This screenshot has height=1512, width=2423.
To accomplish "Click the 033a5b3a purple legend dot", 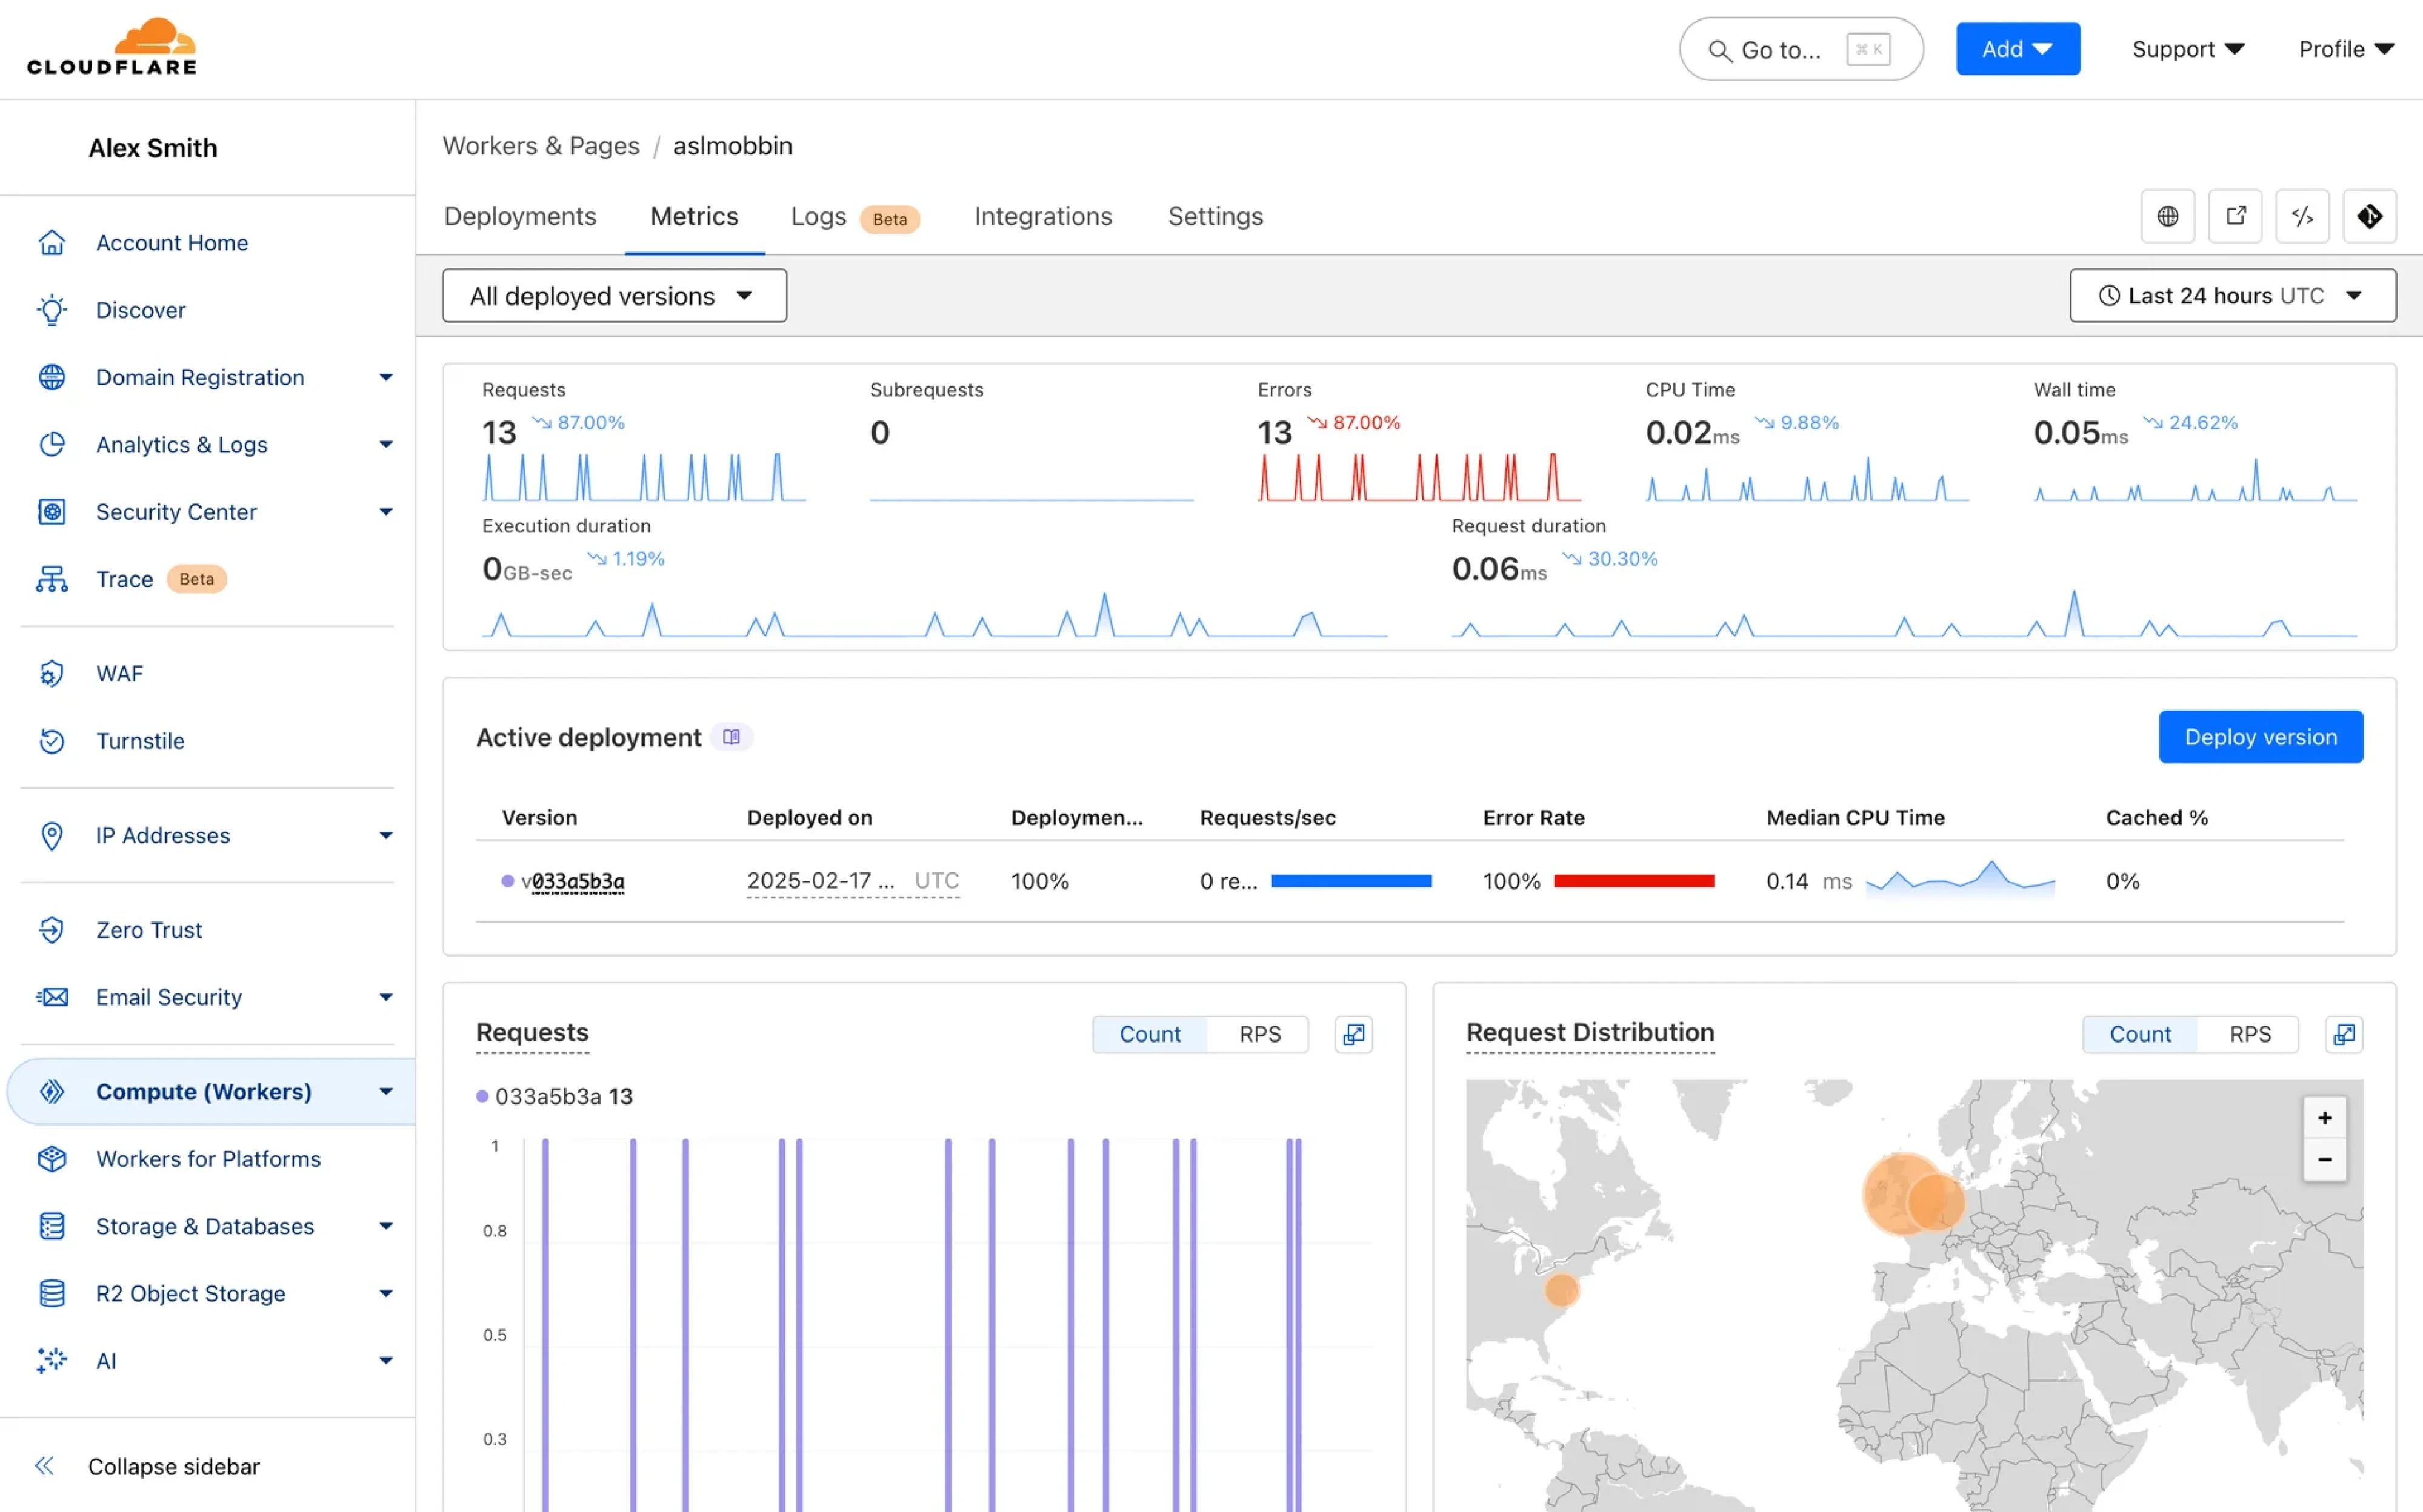I will tap(482, 1097).
